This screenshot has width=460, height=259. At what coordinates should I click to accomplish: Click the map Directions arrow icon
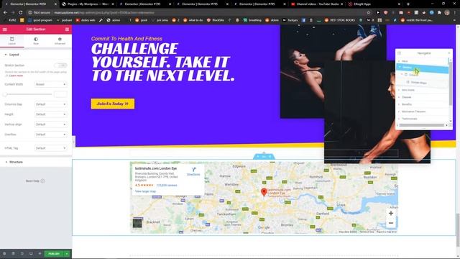coord(193,170)
